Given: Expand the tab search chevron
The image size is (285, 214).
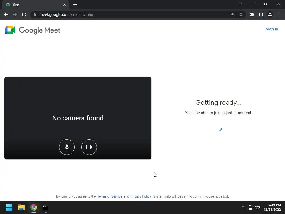Looking at the screenshot, I should (240, 4).
